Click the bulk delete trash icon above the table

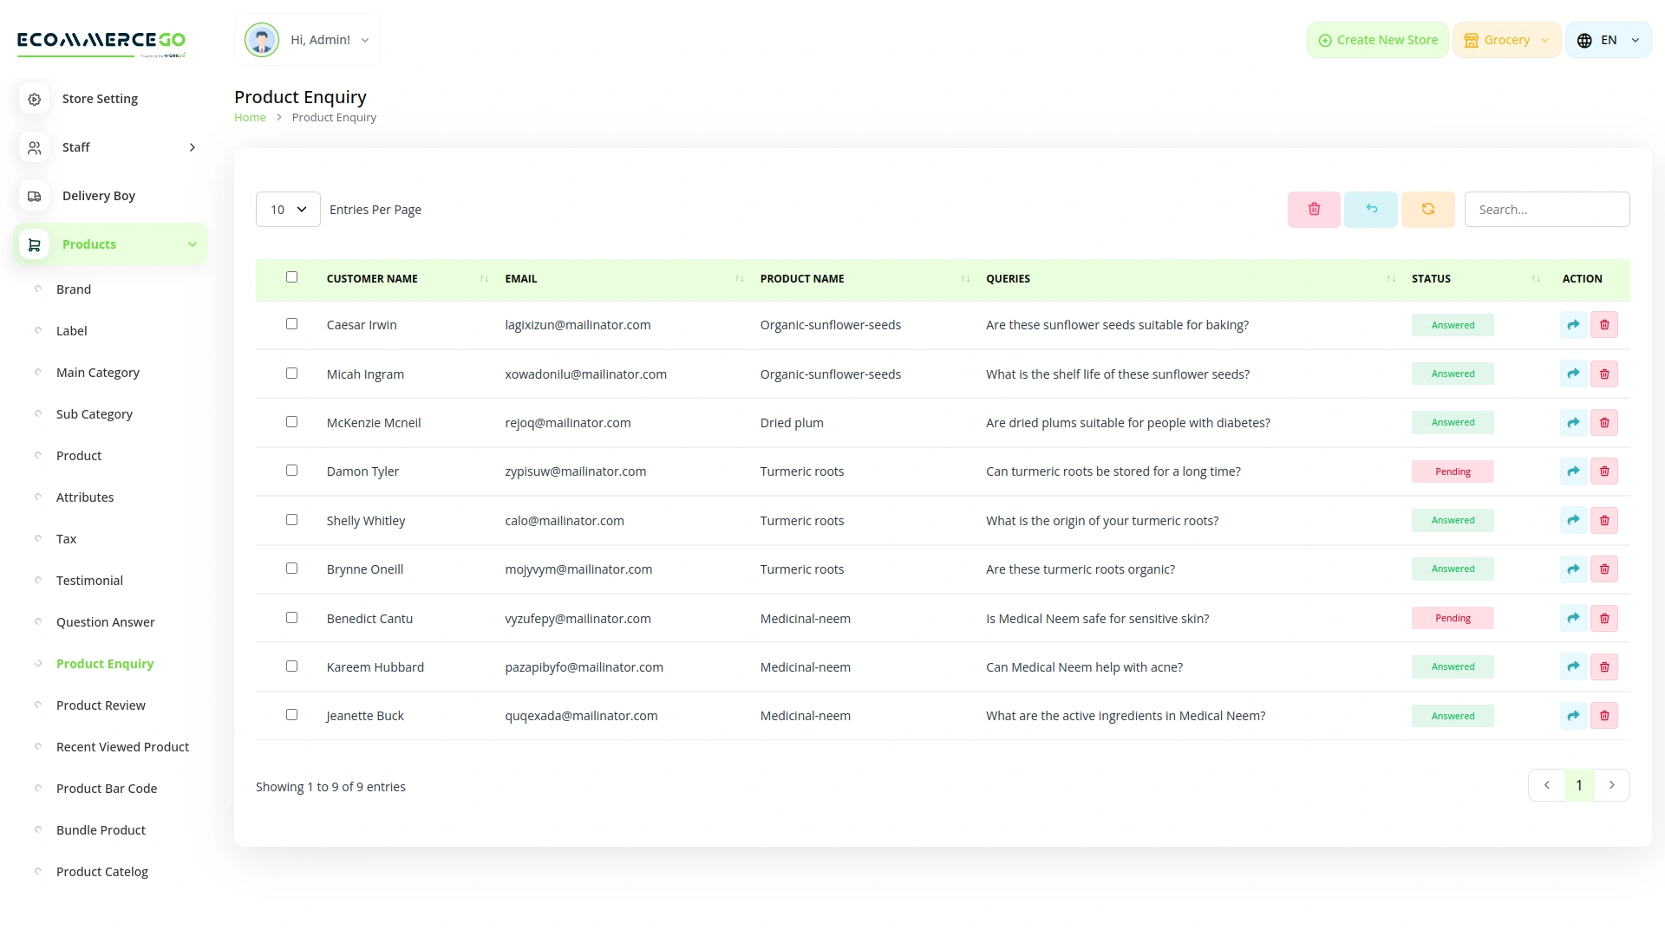click(x=1313, y=209)
